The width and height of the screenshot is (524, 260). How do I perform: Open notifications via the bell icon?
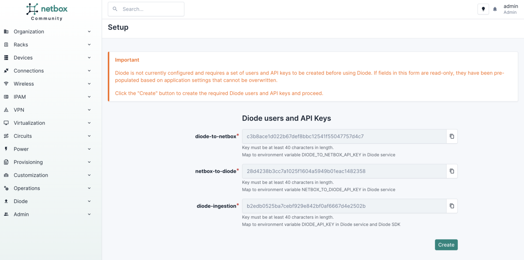coord(495,9)
